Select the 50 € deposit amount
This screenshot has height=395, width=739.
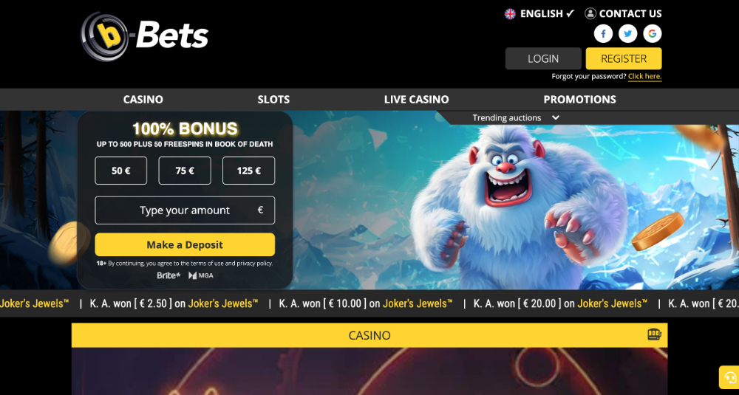(x=120, y=171)
